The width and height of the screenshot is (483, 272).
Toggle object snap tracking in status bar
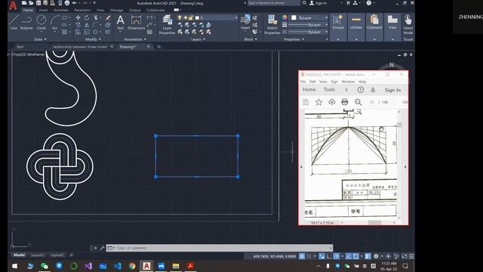349,256
